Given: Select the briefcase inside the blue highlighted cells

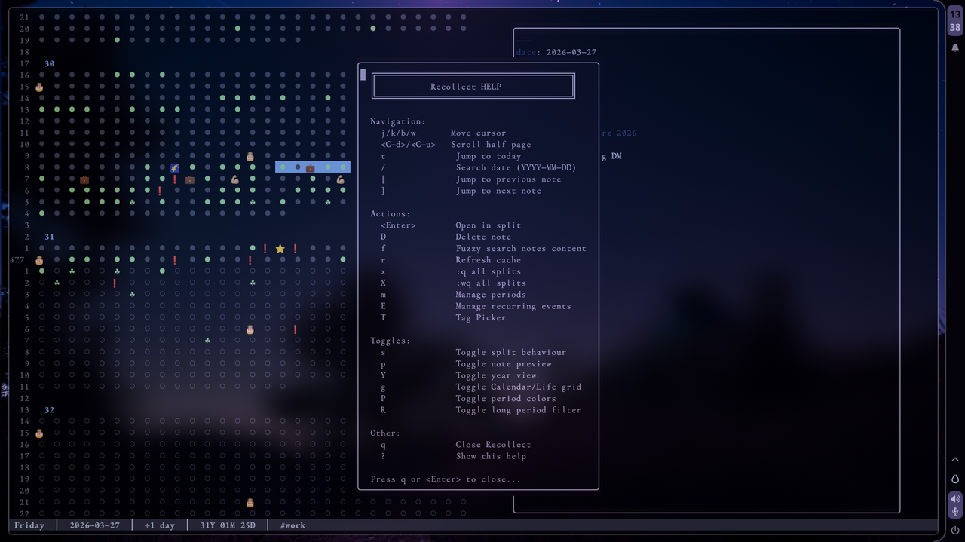Looking at the screenshot, I should tap(310, 167).
